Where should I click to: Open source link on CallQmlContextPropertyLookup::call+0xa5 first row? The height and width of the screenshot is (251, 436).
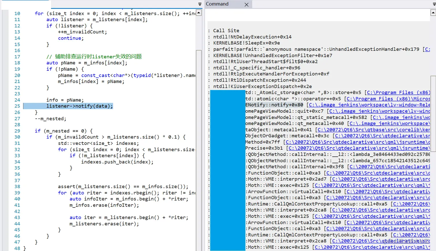point(411,204)
